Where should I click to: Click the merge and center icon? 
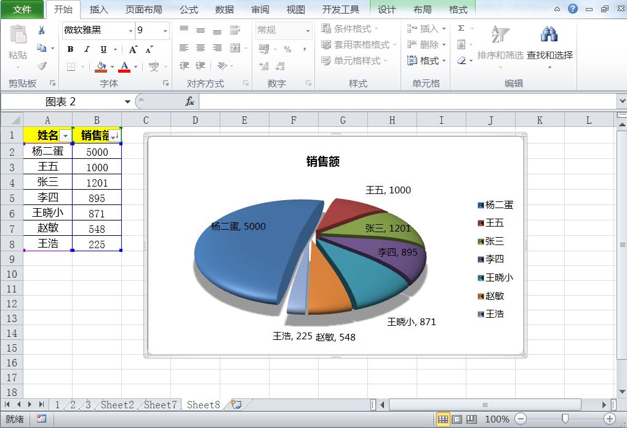tap(235, 48)
